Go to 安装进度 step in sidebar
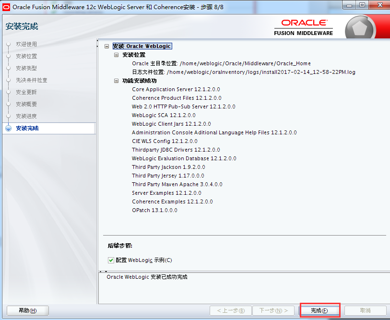This screenshot has width=390, height=320. tap(26, 116)
